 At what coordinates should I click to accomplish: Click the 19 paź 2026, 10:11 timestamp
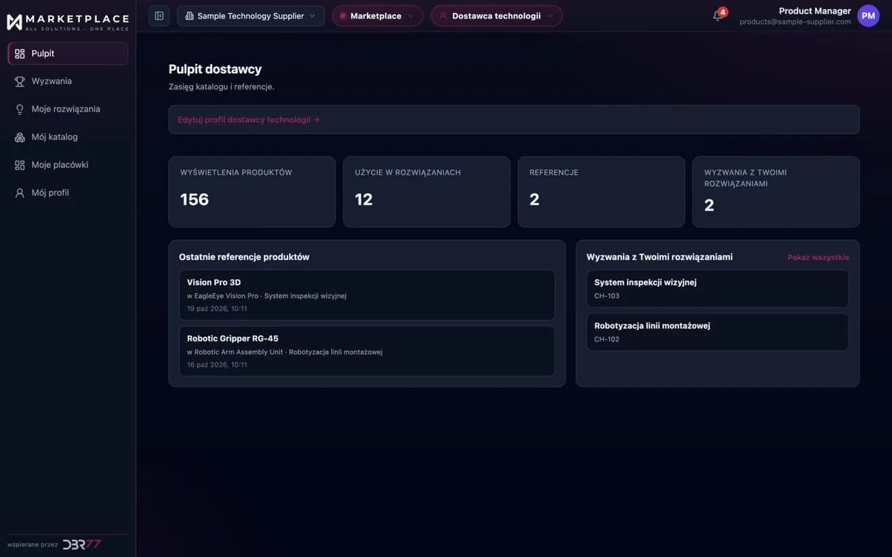tap(217, 309)
